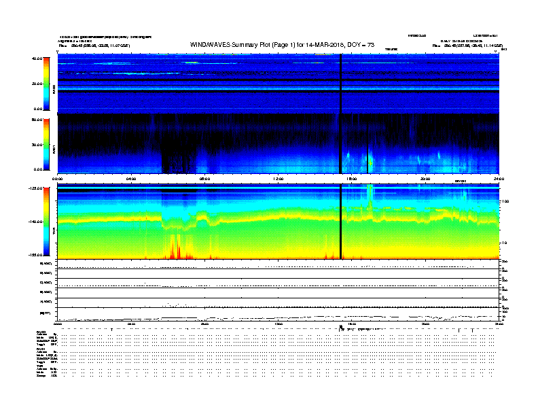
Task: Click the 24:00 label under RAD1 panel
Action: point(499,179)
